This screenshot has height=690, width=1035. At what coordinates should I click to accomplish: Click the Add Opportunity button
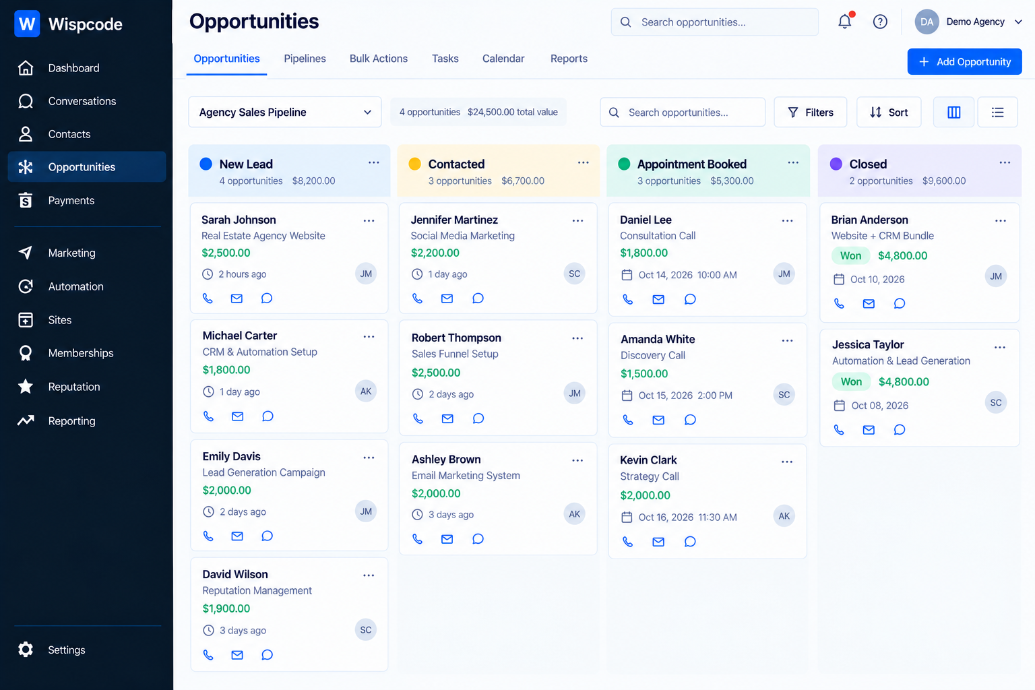click(x=964, y=61)
